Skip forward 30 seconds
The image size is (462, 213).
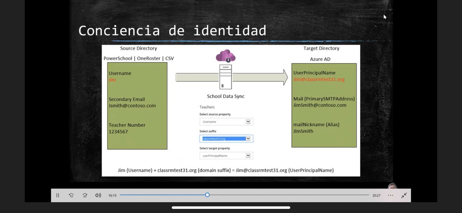pos(85,195)
